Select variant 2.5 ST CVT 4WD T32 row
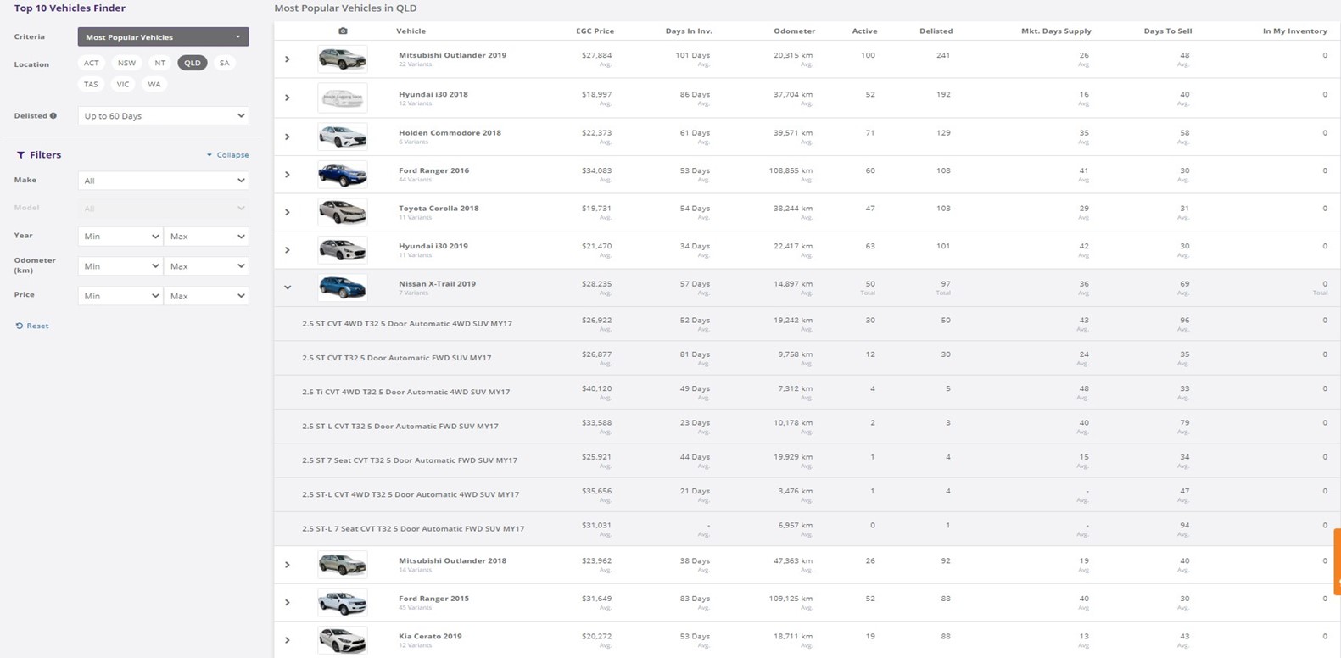This screenshot has height=658, width=1341. click(x=807, y=324)
